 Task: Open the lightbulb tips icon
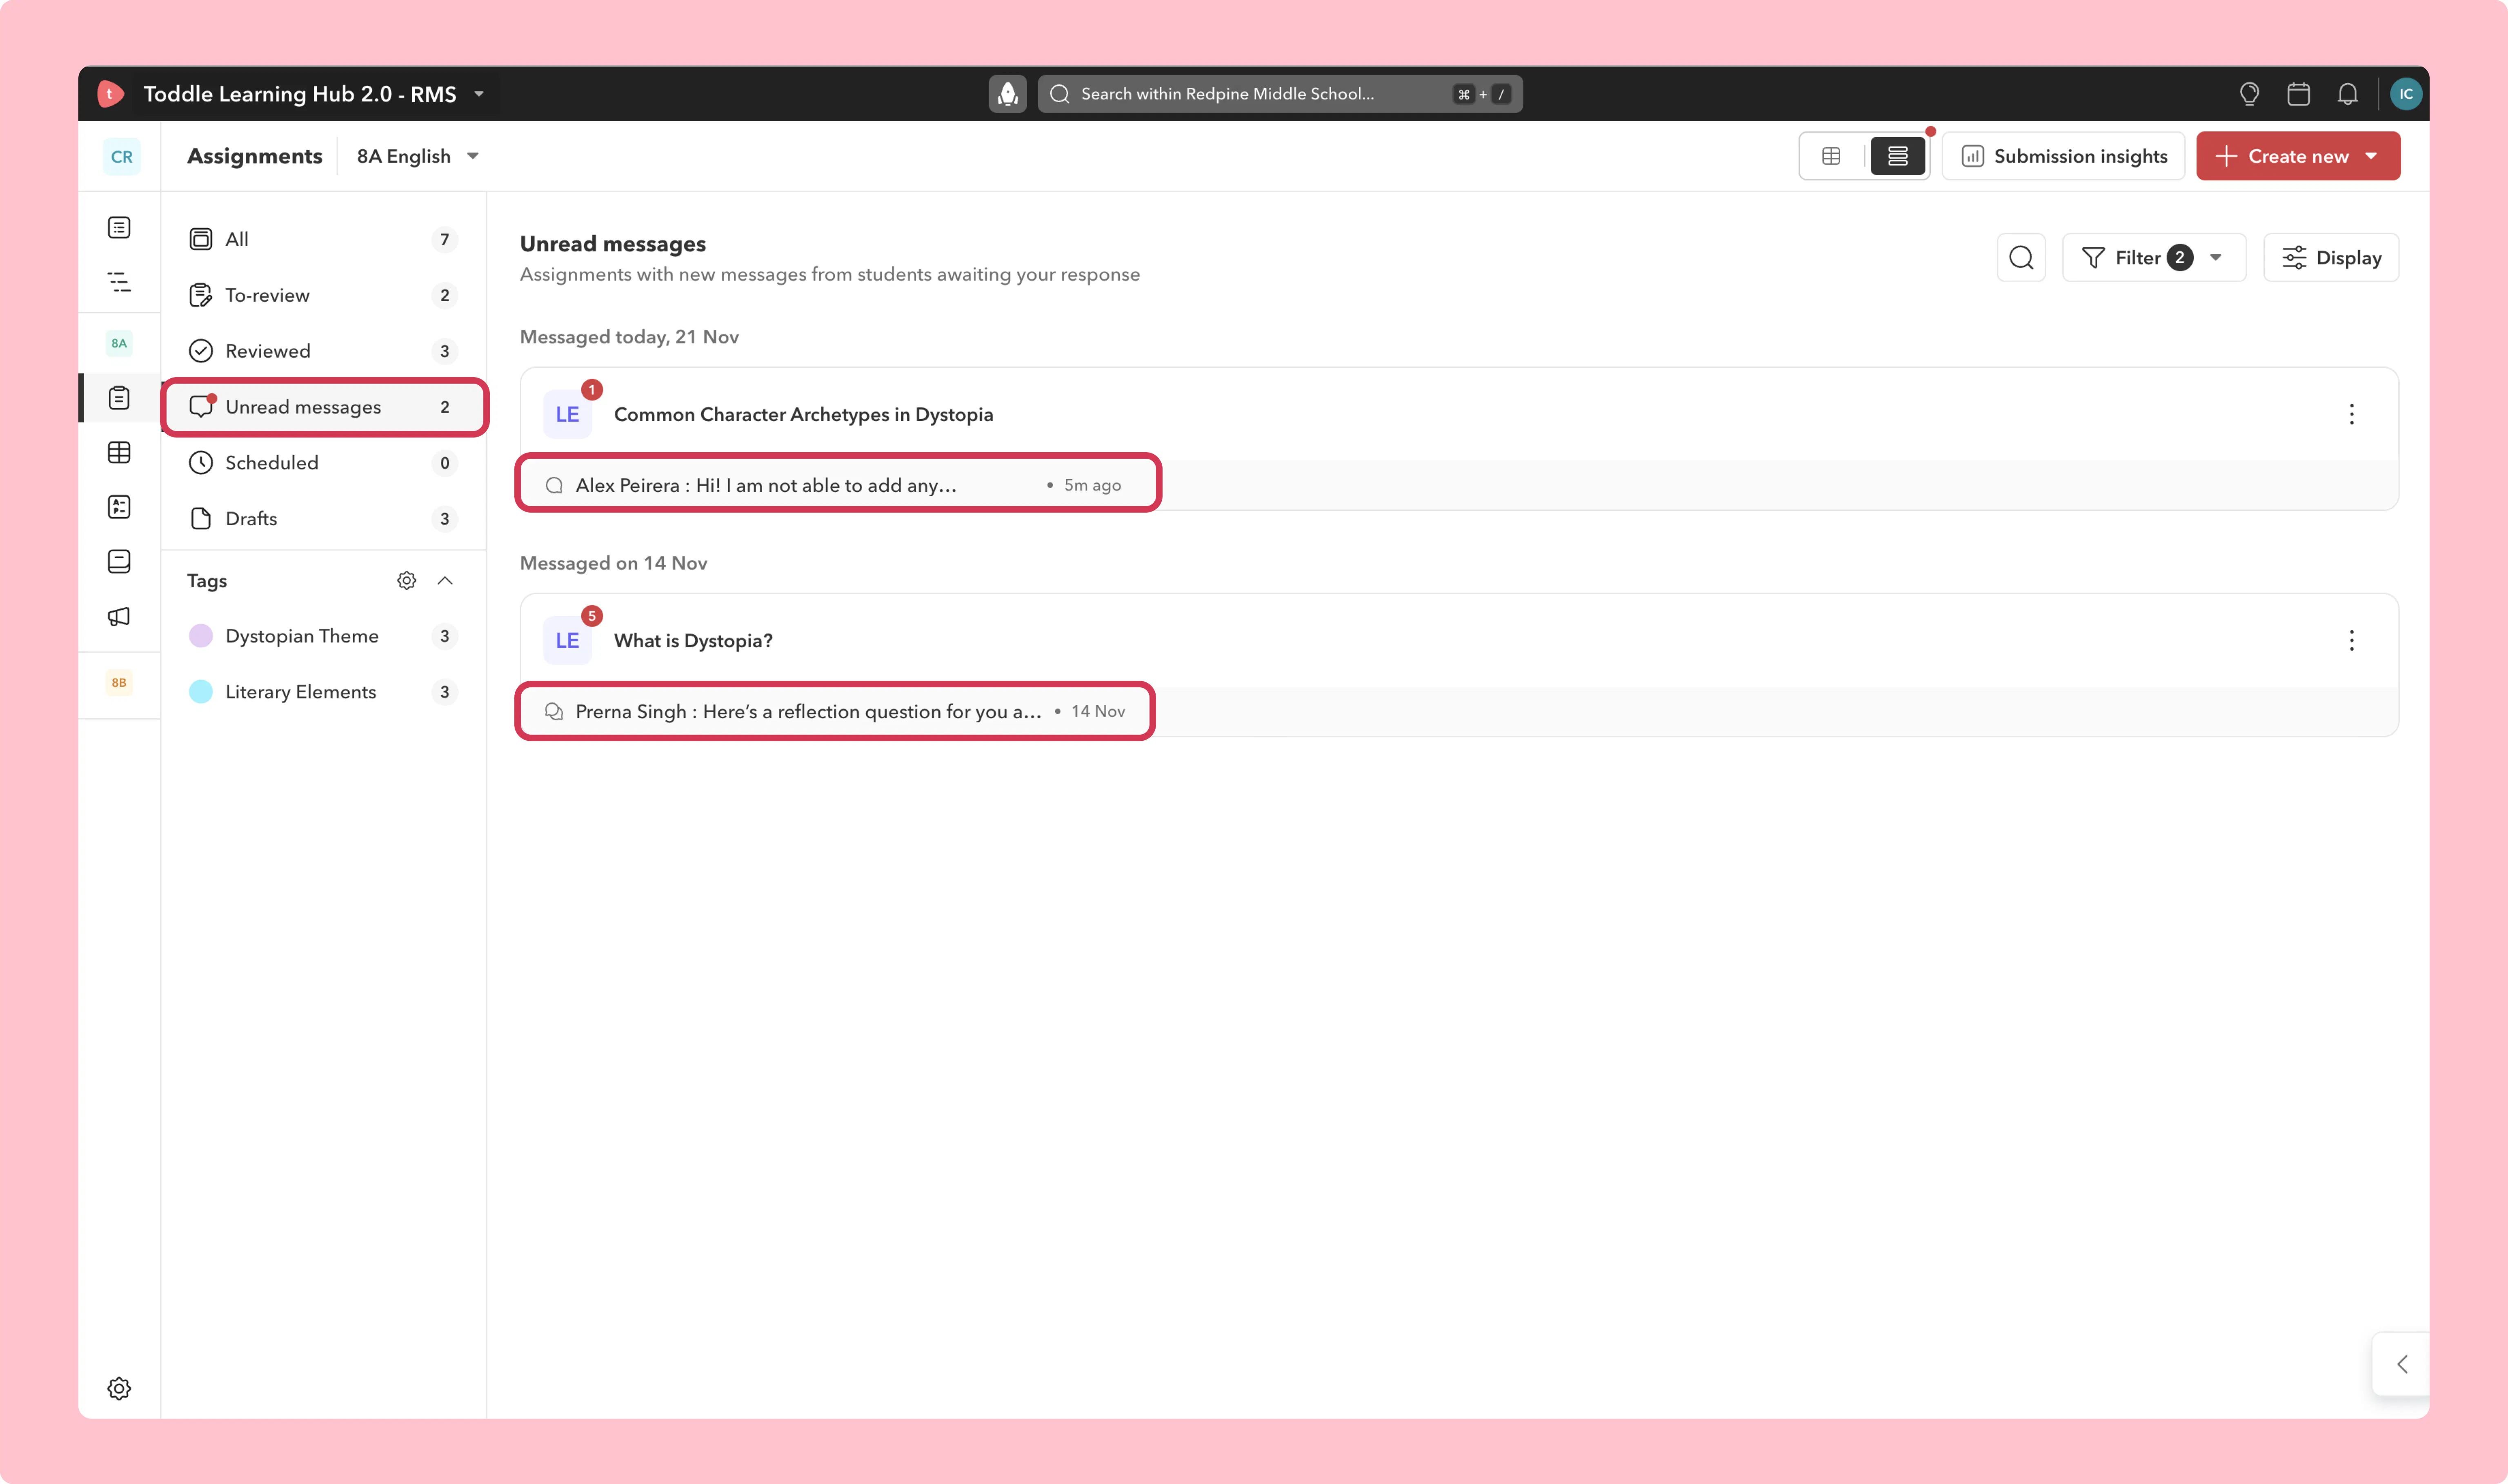click(x=2249, y=94)
